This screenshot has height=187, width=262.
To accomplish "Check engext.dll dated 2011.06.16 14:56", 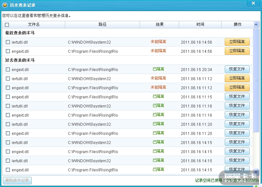I will tap(8, 51).
